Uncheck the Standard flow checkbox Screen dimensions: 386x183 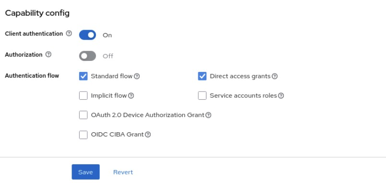coord(83,76)
